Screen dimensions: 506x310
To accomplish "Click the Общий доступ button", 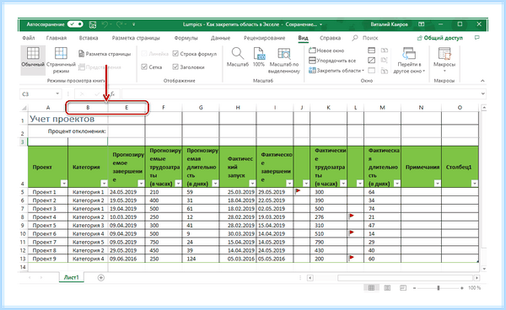I will [x=440, y=38].
